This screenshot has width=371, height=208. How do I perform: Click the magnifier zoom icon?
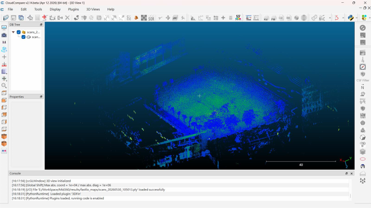(4, 86)
